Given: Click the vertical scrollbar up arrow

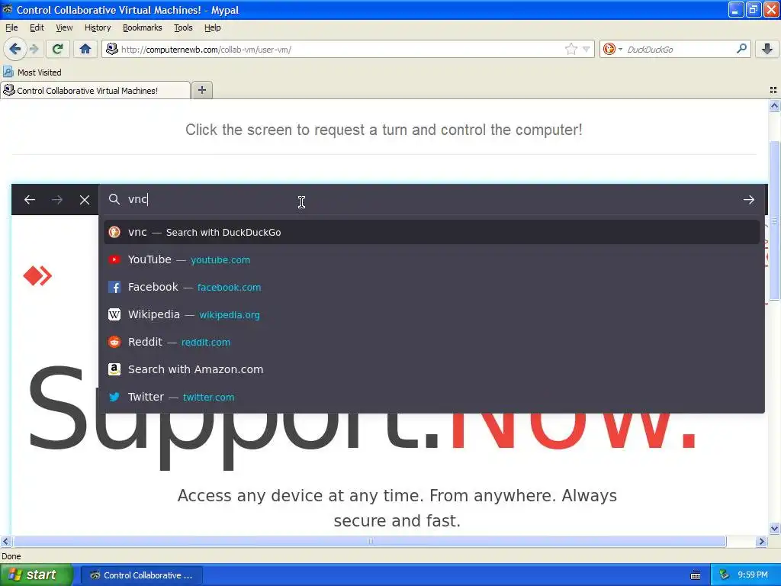Looking at the screenshot, I should [774, 105].
